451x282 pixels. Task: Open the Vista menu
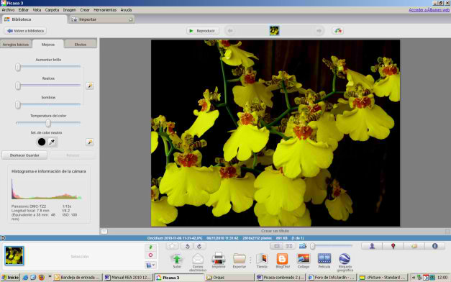37,10
